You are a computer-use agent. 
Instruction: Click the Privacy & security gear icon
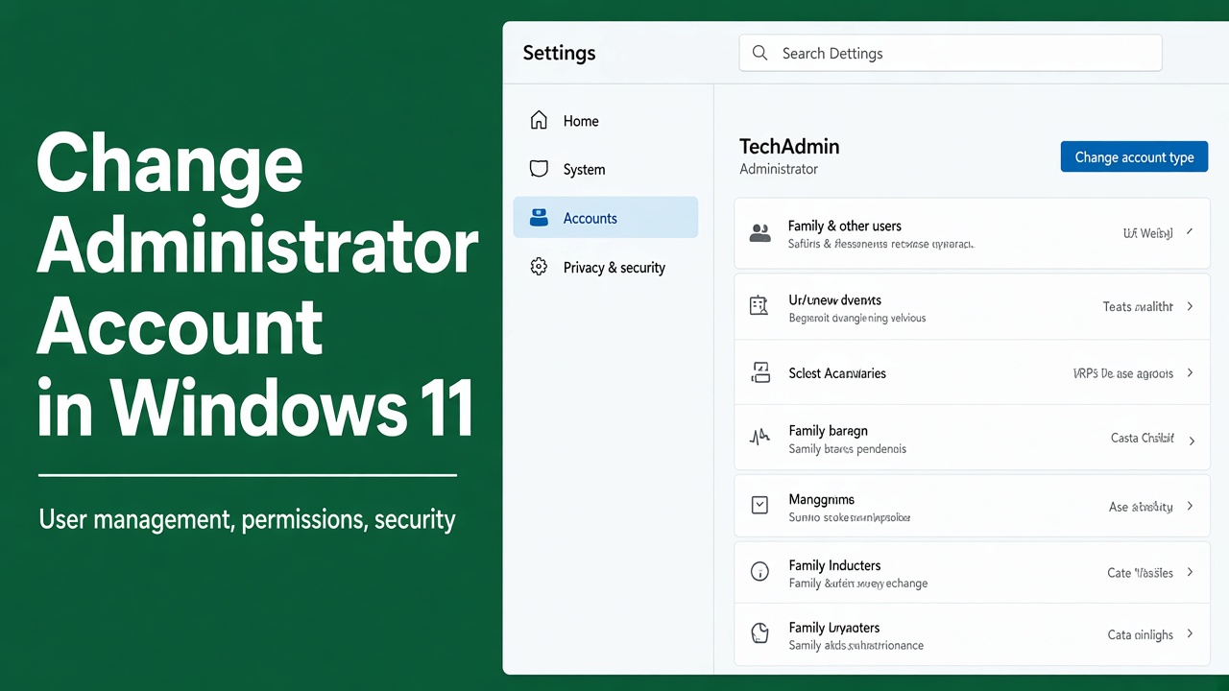click(539, 267)
